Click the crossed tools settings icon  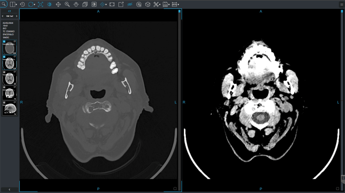click(156, 4)
